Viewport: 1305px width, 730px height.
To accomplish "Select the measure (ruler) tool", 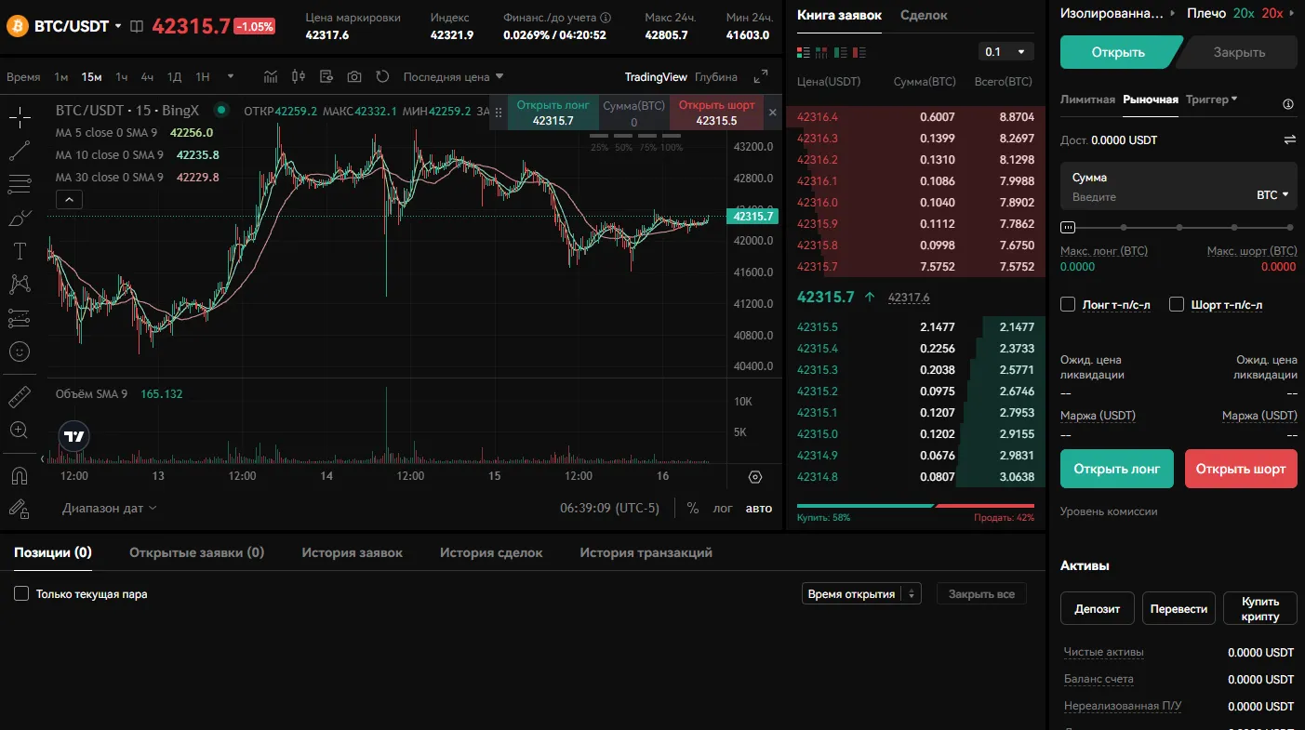I will click(x=20, y=395).
